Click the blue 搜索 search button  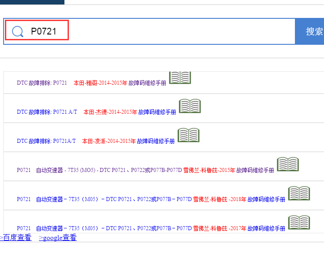tap(310, 31)
